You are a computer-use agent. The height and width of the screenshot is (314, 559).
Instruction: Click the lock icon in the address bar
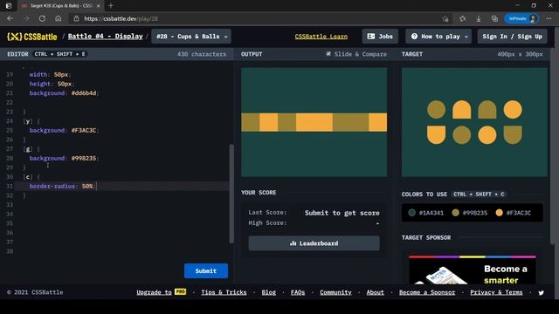76,18
